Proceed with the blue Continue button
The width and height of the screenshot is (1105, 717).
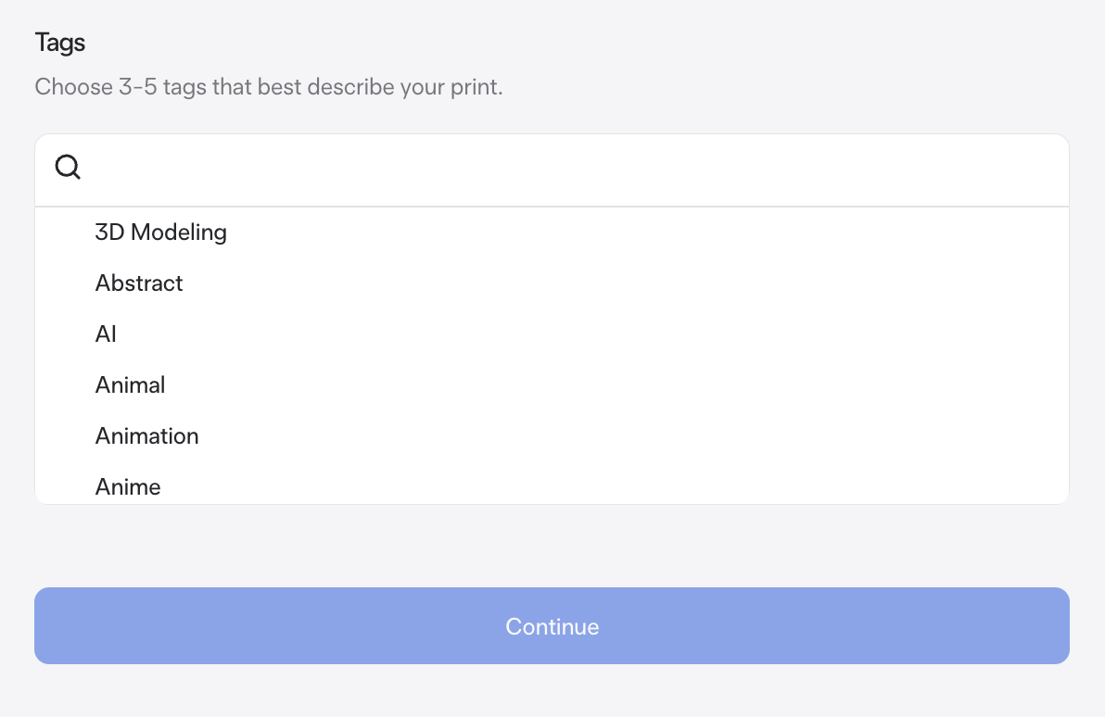click(552, 625)
